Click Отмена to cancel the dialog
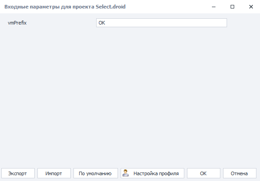 [240, 173]
